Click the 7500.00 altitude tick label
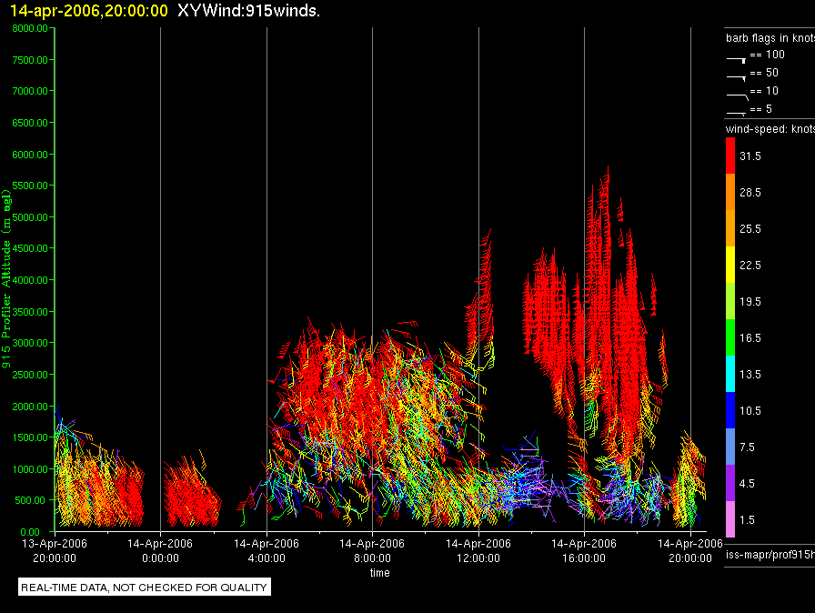The width and height of the screenshot is (815, 613). click(x=30, y=60)
